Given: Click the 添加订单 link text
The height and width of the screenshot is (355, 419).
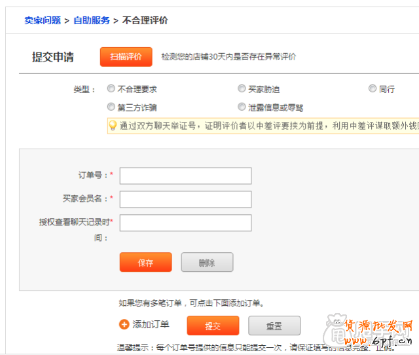Looking at the screenshot, I should tap(151, 324).
